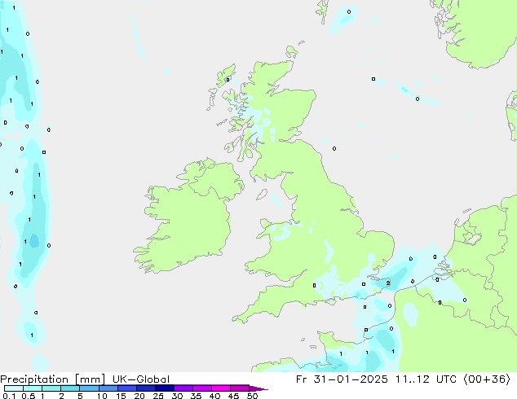Click the "10" legend scale label
This screenshot has height=399, width=517.
pos(102,396)
